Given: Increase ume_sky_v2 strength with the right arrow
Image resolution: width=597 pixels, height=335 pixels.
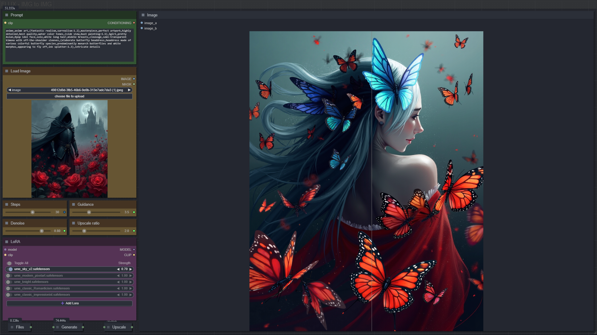Looking at the screenshot, I should pos(130,269).
